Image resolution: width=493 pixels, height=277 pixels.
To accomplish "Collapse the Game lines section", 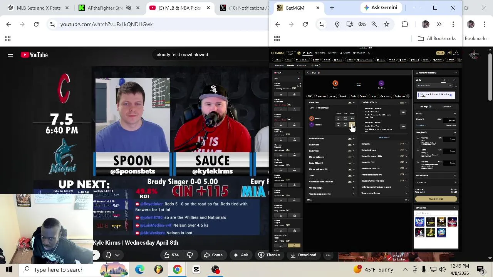I will click(354, 102).
